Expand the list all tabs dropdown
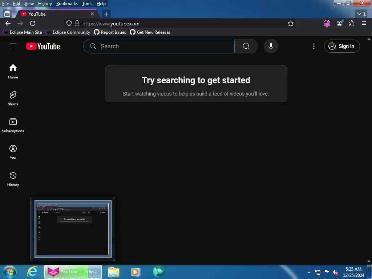This screenshot has height=279, width=372. click(362, 14)
